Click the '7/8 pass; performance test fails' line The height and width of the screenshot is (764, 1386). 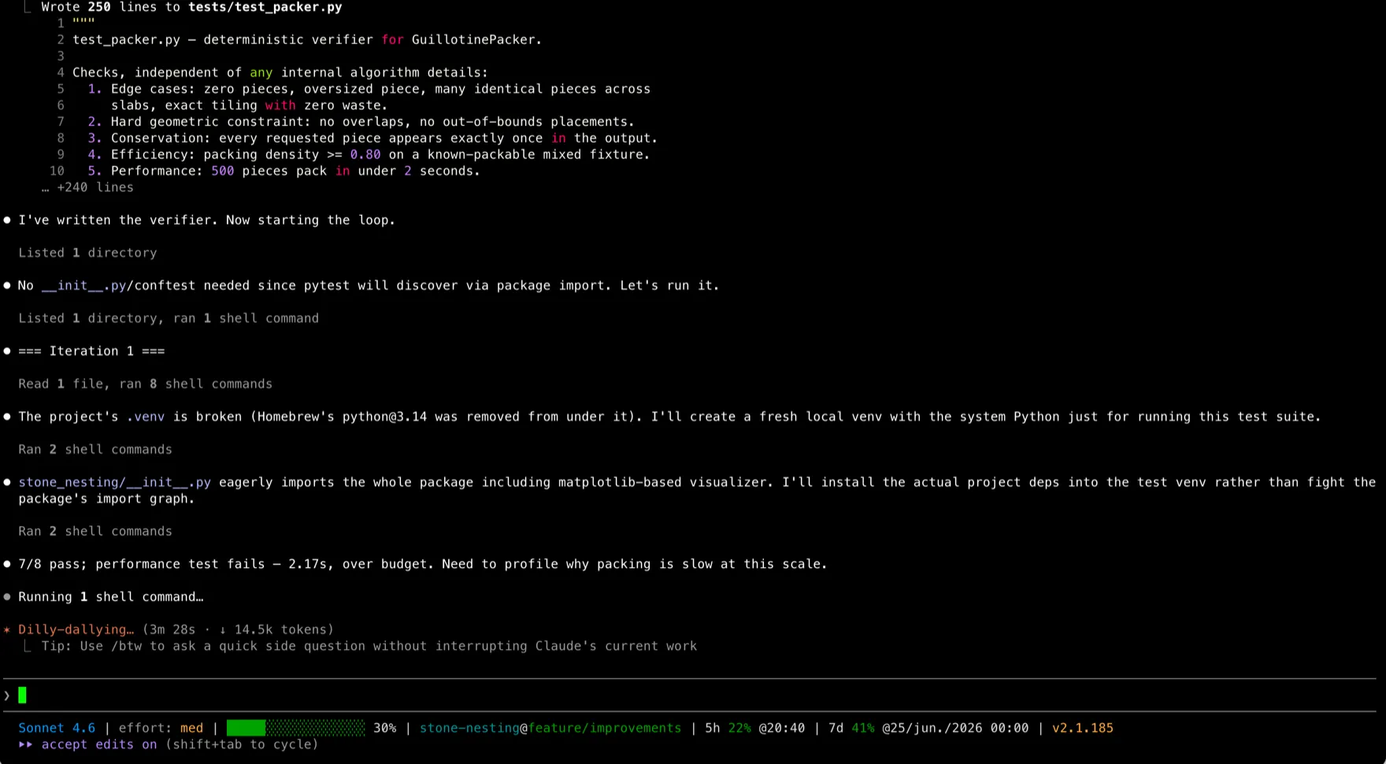pyautogui.click(x=423, y=564)
